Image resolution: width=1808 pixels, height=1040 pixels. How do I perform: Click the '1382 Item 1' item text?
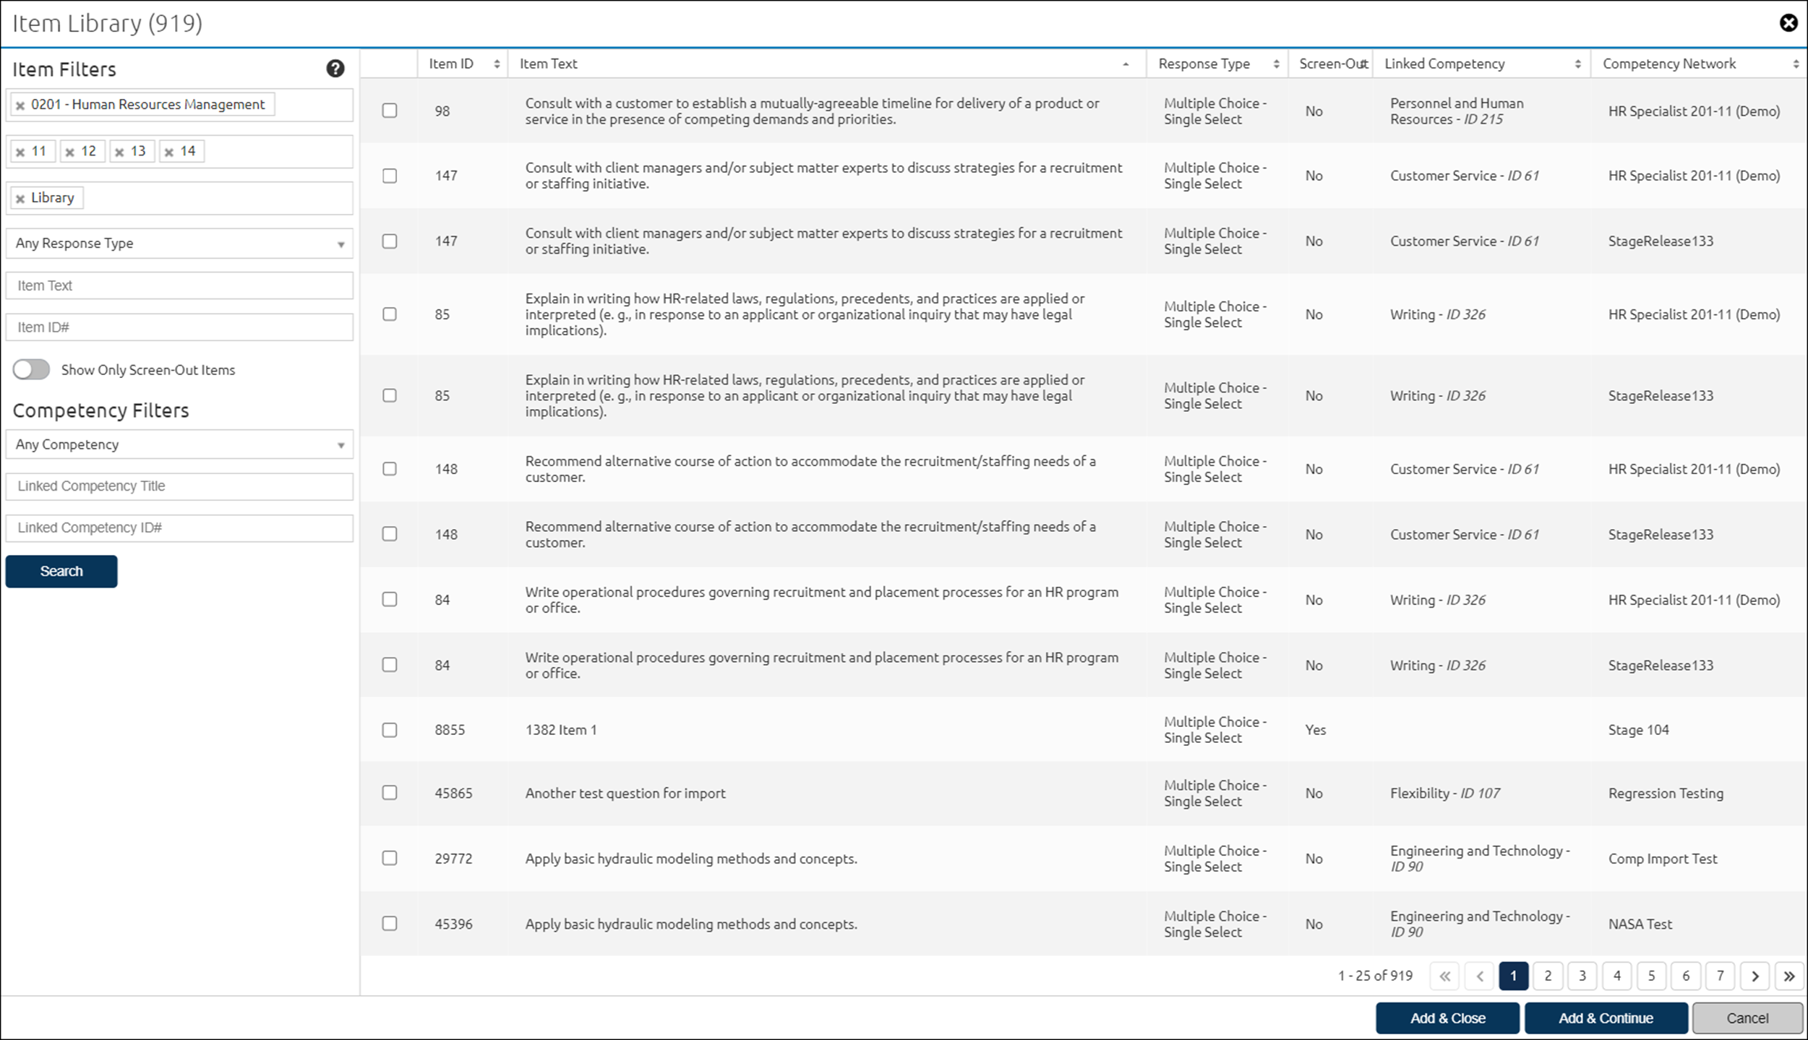[561, 730]
